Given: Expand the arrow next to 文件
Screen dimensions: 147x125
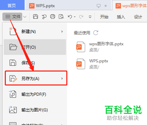Looking at the screenshot, I should tap(25, 17).
